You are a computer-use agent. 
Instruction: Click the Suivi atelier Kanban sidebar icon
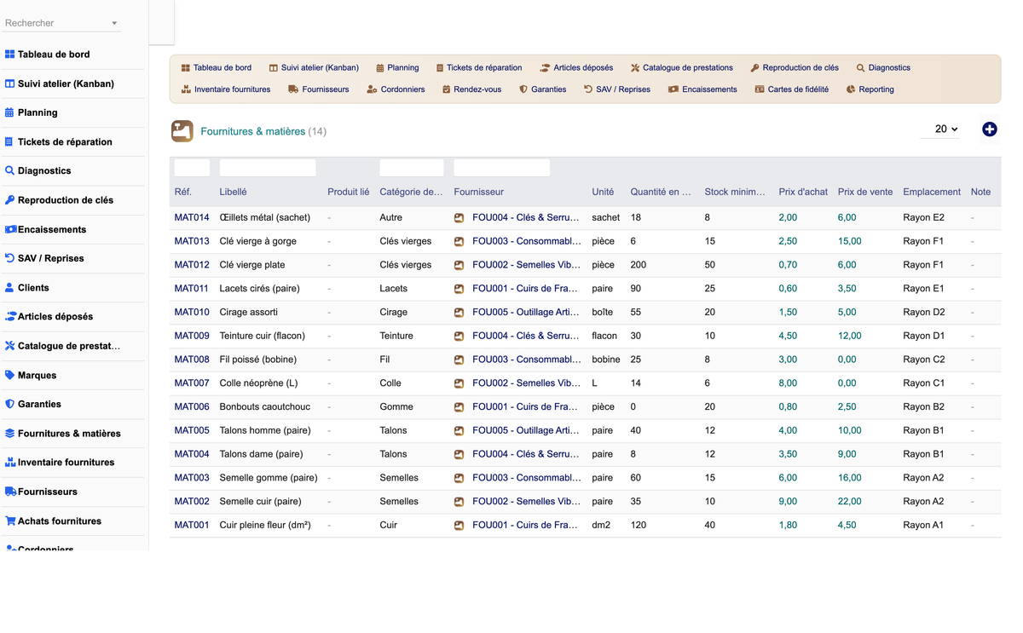tap(10, 83)
